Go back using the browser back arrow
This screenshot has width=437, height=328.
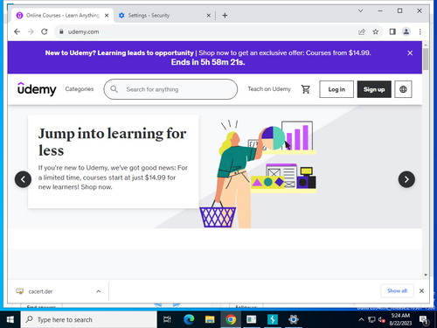tap(17, 31)
